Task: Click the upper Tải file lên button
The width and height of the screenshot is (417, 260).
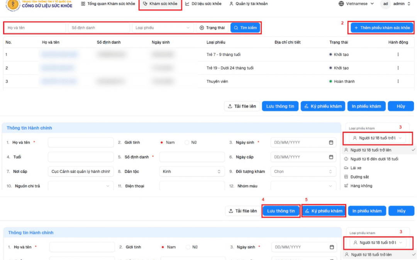Action: point(242,106)
